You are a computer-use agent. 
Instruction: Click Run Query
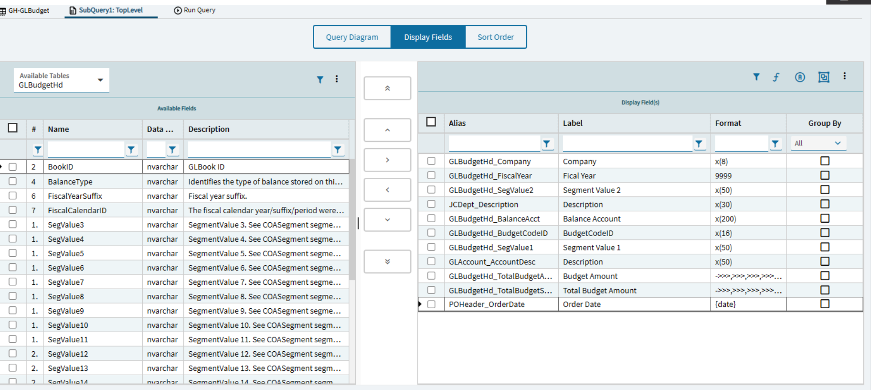point(195,10)
